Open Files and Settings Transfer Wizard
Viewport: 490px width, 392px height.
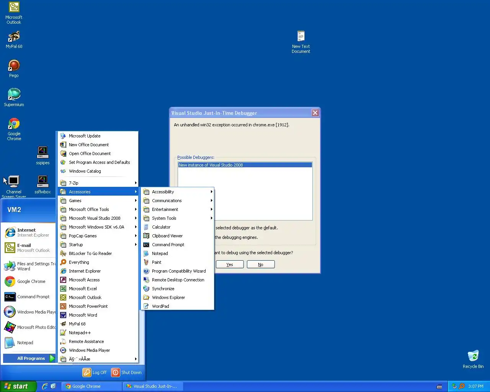click(29, 266)
